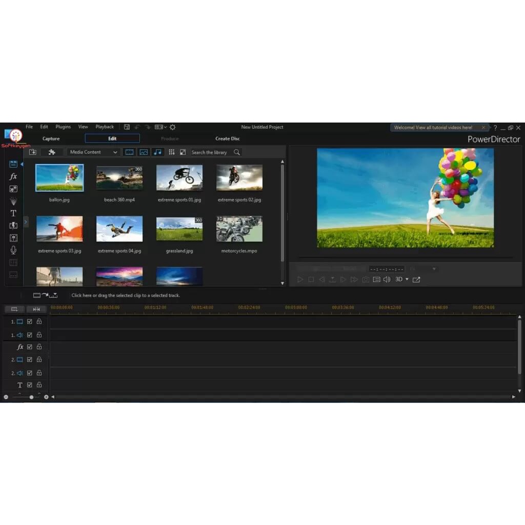Open the Plugins menu
Viewport: 525px width, 525px height.
[63, 127]
